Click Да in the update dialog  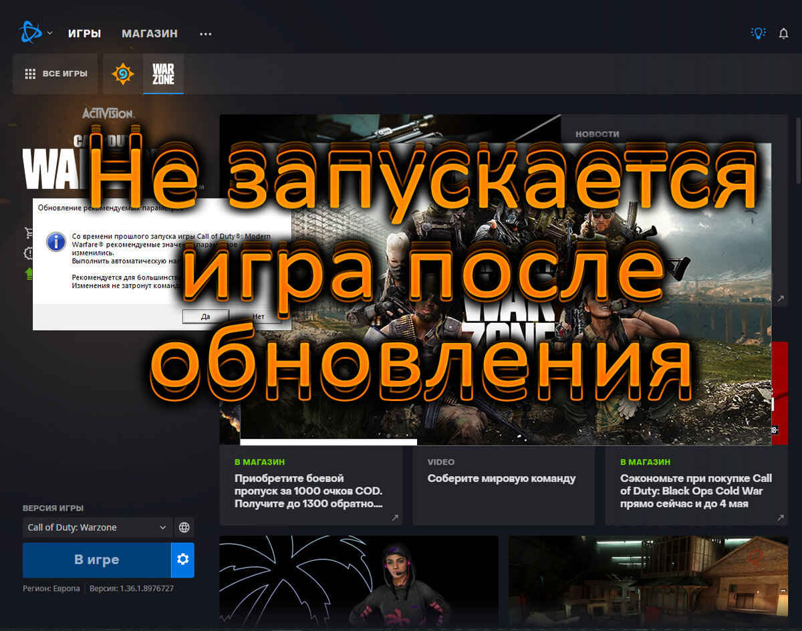tap(206, 316)
